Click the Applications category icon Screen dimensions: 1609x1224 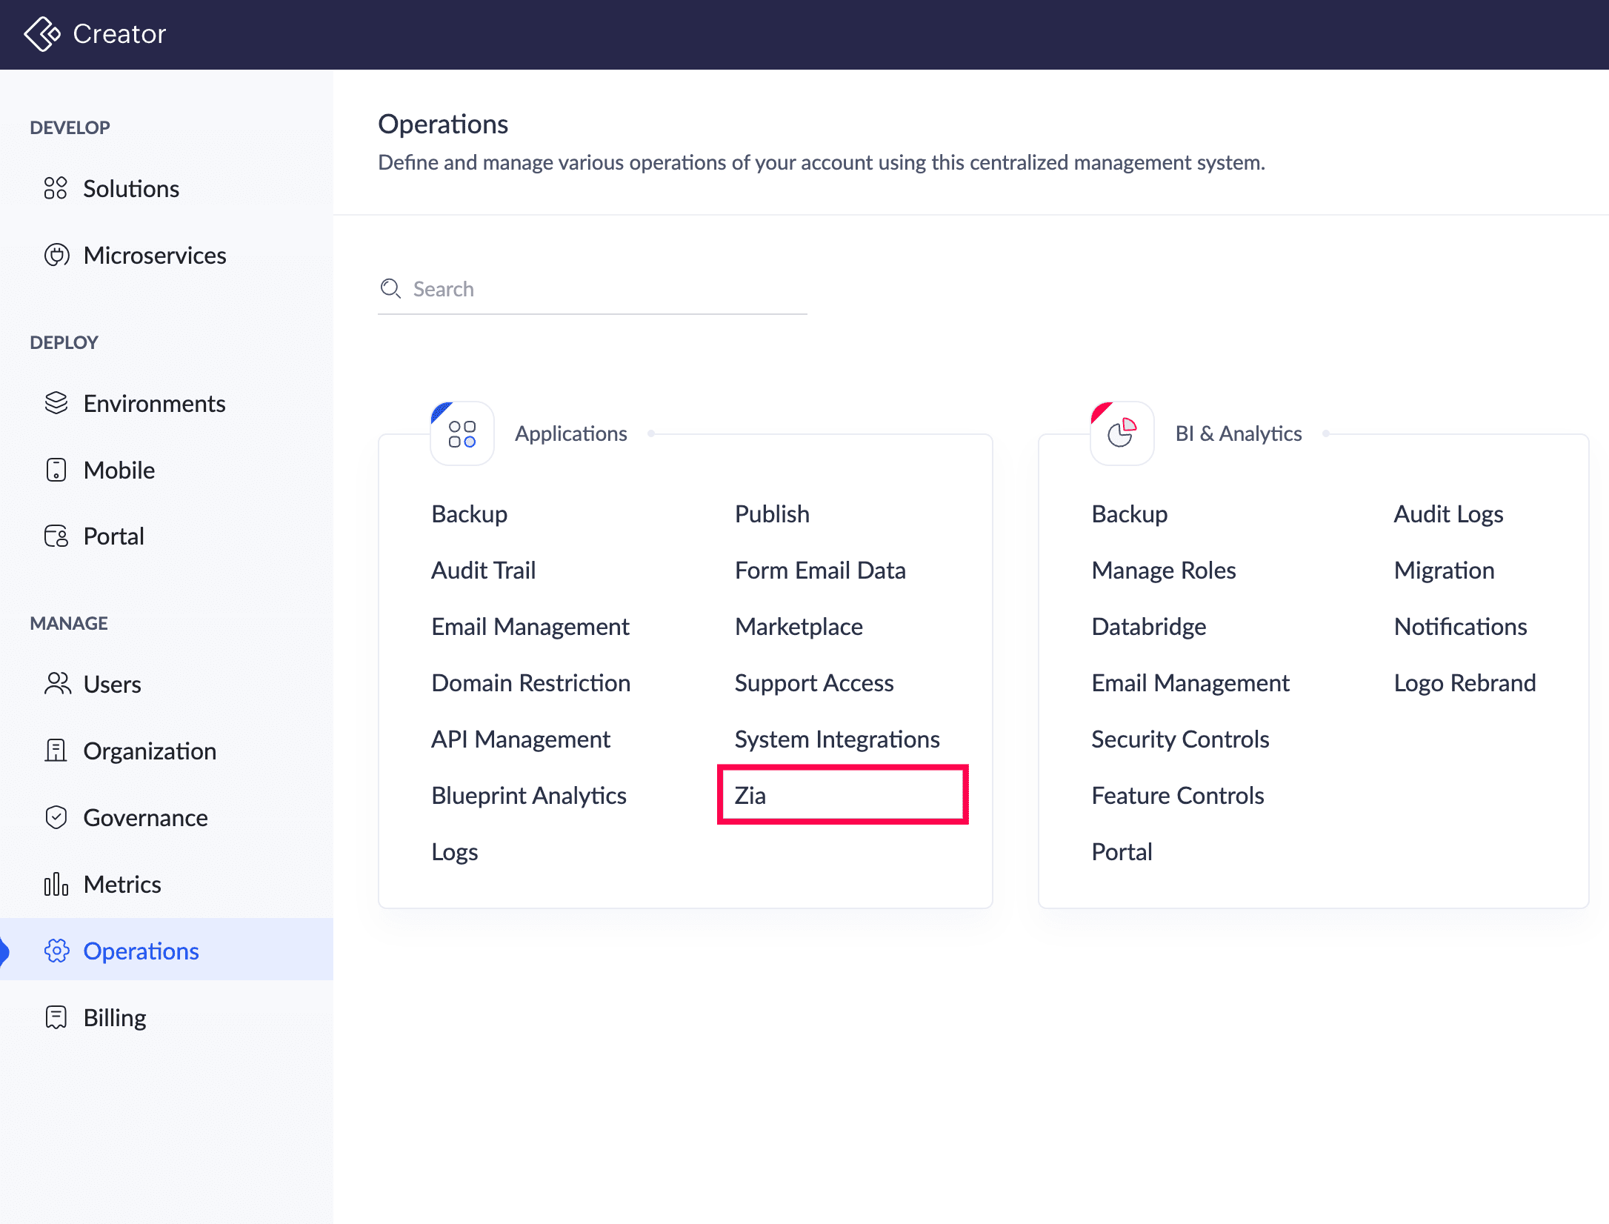(462, 433)
